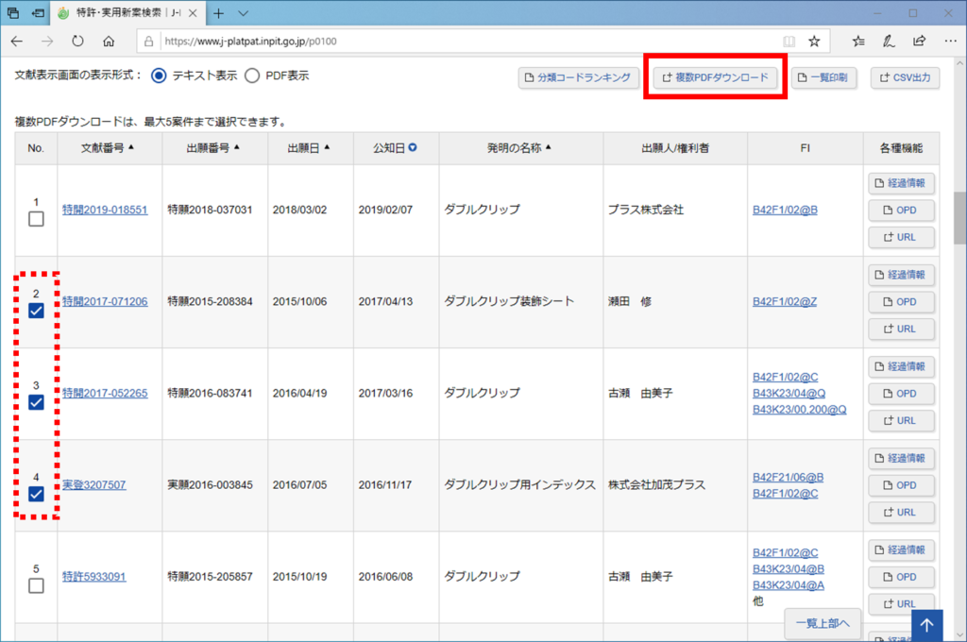Click add notes pen icon
This screenshot has width=967, height=642.
pyautogui.click(x=889, y=42)
